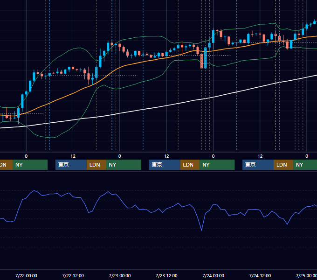Click the NY session block spanning 7/23 00:00
317x280 pixels.
[x=124, y=165]
